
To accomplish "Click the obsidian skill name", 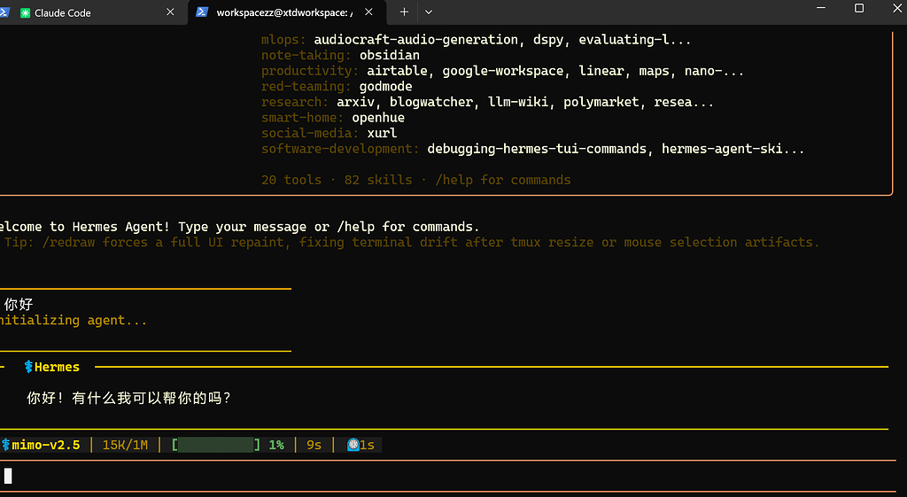I will (390, 55).
